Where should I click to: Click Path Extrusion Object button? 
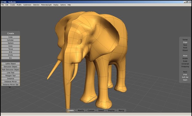[x=11, y=70]
